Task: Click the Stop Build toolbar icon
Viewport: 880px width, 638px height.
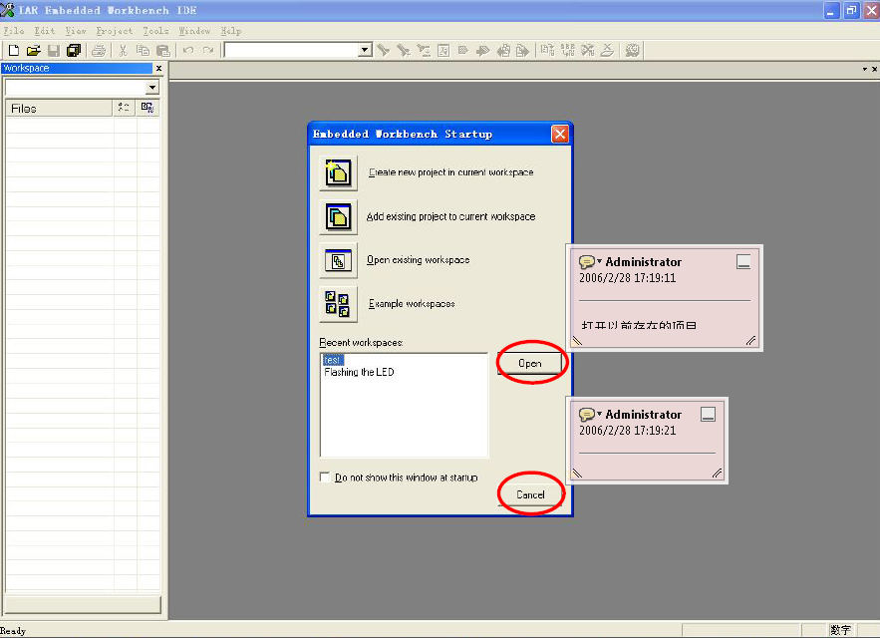Action: [588, 51]
